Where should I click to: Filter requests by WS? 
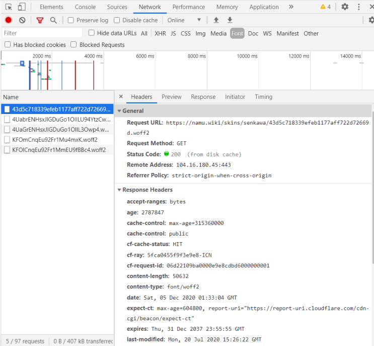(267, 33)
